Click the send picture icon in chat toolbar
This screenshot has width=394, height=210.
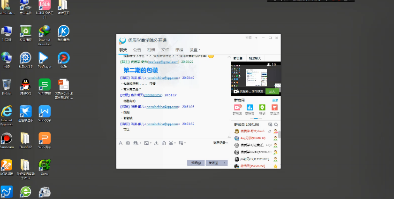point(146,143)
